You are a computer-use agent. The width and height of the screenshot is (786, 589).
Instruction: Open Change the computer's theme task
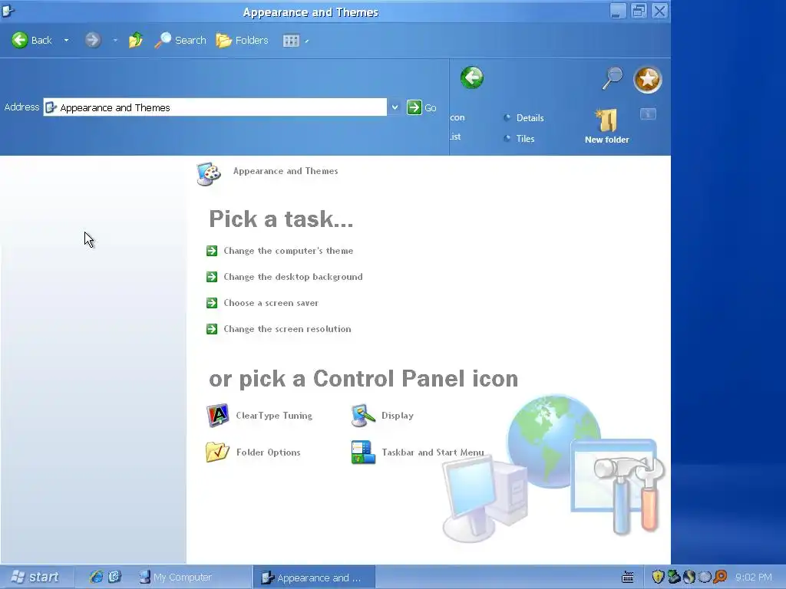(289, 251)
